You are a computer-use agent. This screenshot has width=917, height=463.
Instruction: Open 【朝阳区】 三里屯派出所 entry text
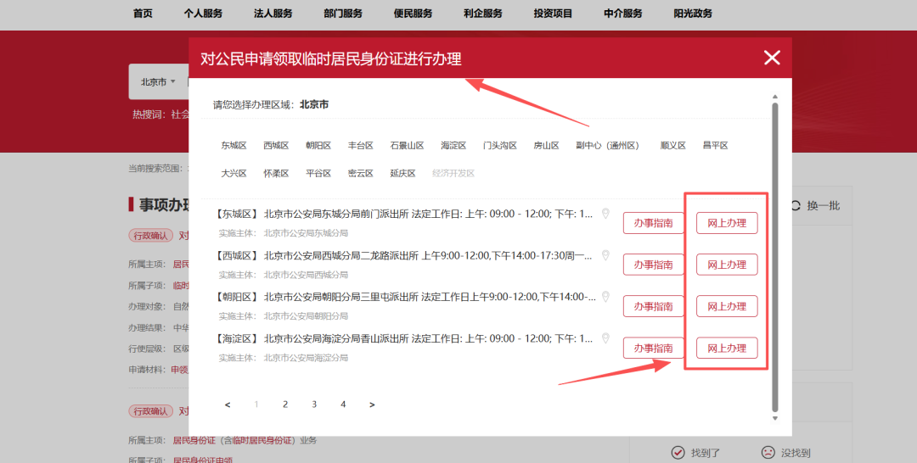pyautogui.click(x=405, y=297)
